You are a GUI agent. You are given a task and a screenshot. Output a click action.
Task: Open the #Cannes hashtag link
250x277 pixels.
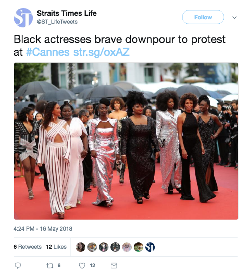[48, 52]
